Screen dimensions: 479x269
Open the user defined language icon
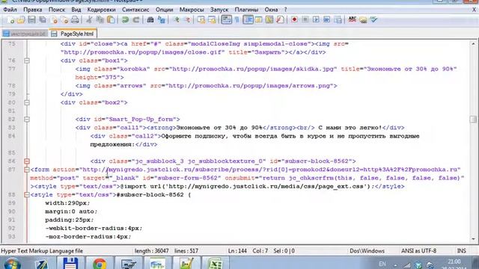click(x=258, y=20)
